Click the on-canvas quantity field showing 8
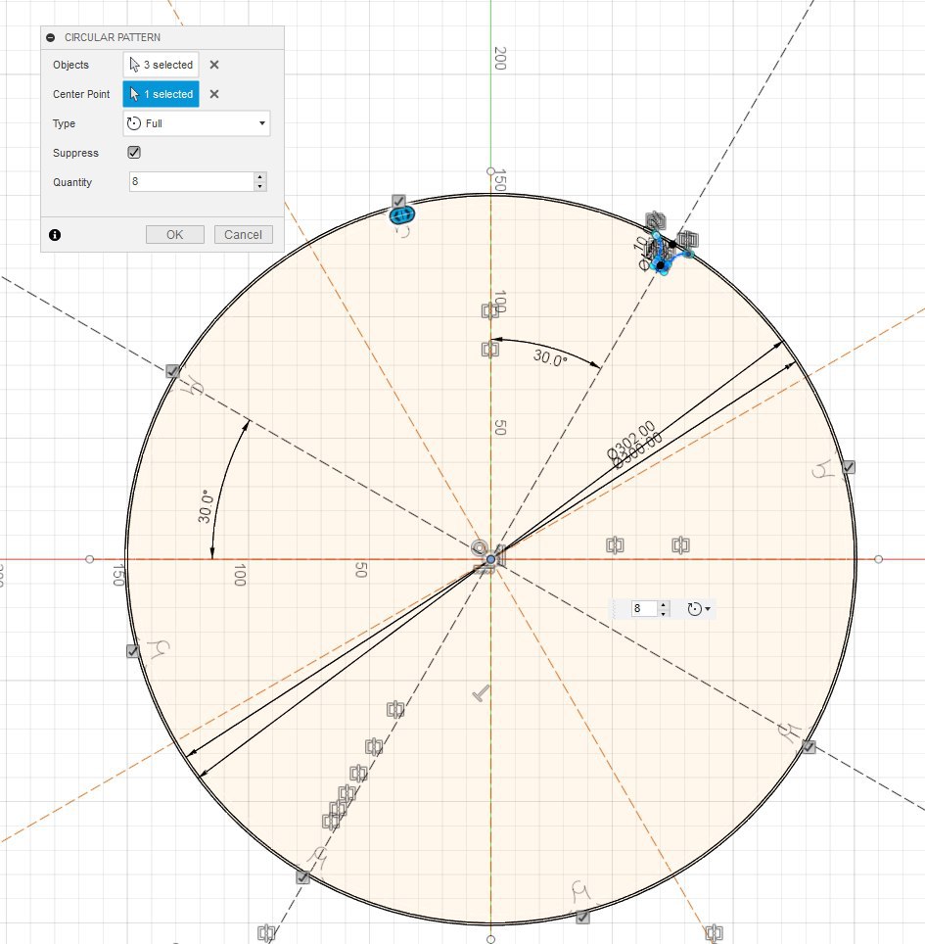The width and height of the screenshot is (925, 944). (x=643, y=609)
